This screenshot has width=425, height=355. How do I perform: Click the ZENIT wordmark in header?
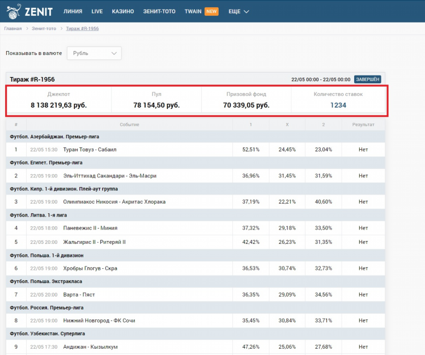pyautogui.click(x=39, y=12)
